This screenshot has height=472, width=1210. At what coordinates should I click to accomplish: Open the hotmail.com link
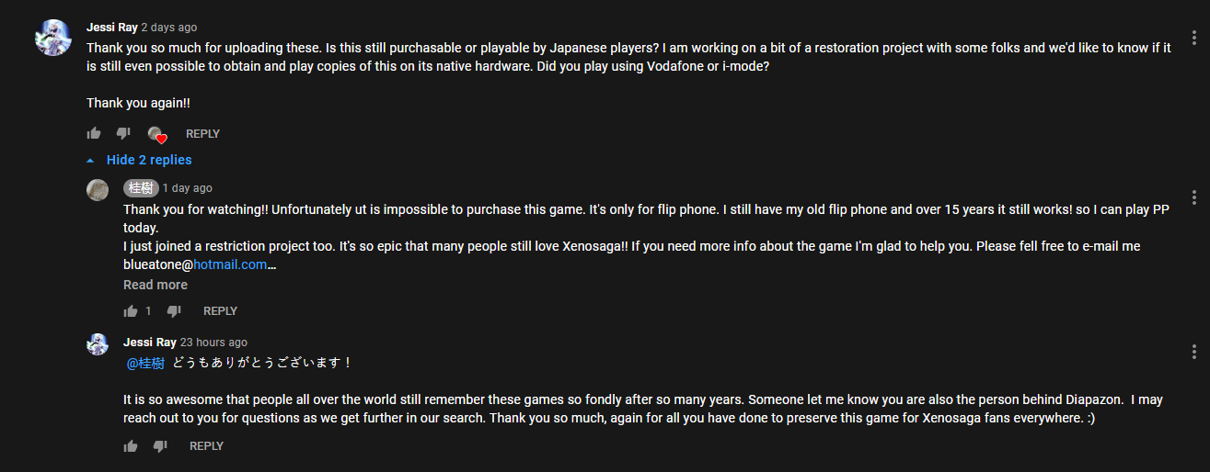coord(230,264)
